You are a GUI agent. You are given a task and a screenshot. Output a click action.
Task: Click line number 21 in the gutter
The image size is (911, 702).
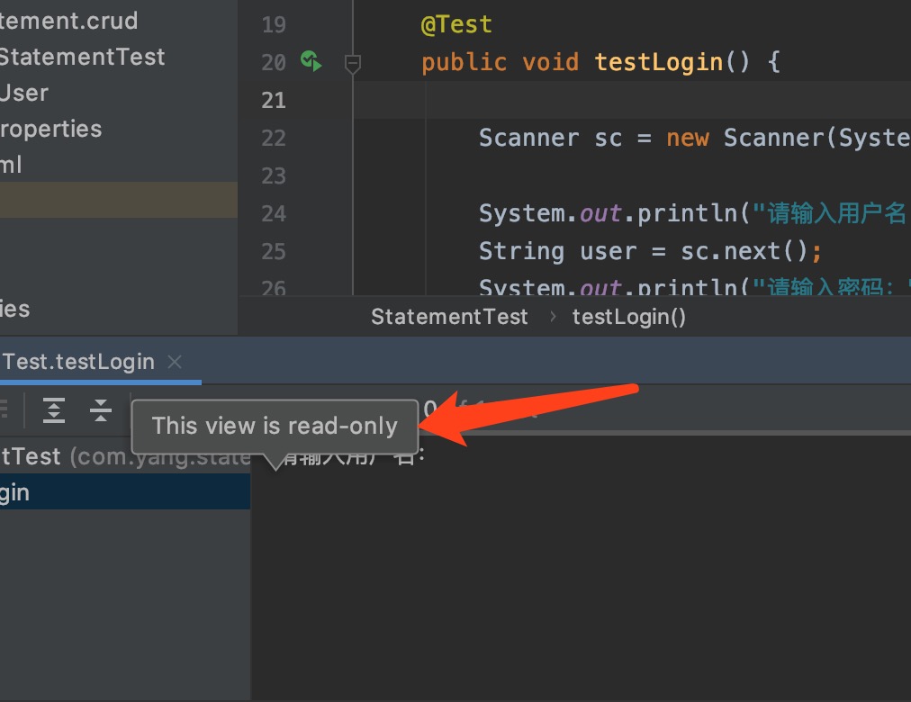[274, 101]
